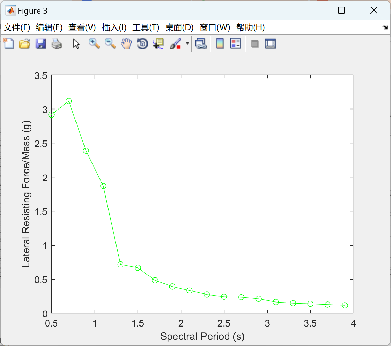This screenshot has width=391, height=346.
Task: Select the Pan hand tool
Action: point(126,43)
